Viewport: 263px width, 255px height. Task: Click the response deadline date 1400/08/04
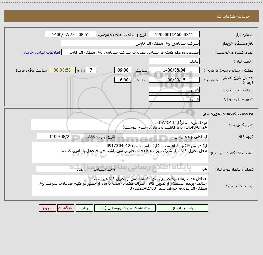(174, 70)
